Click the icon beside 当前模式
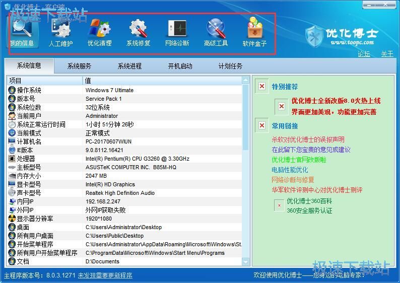 click(12, 133)
